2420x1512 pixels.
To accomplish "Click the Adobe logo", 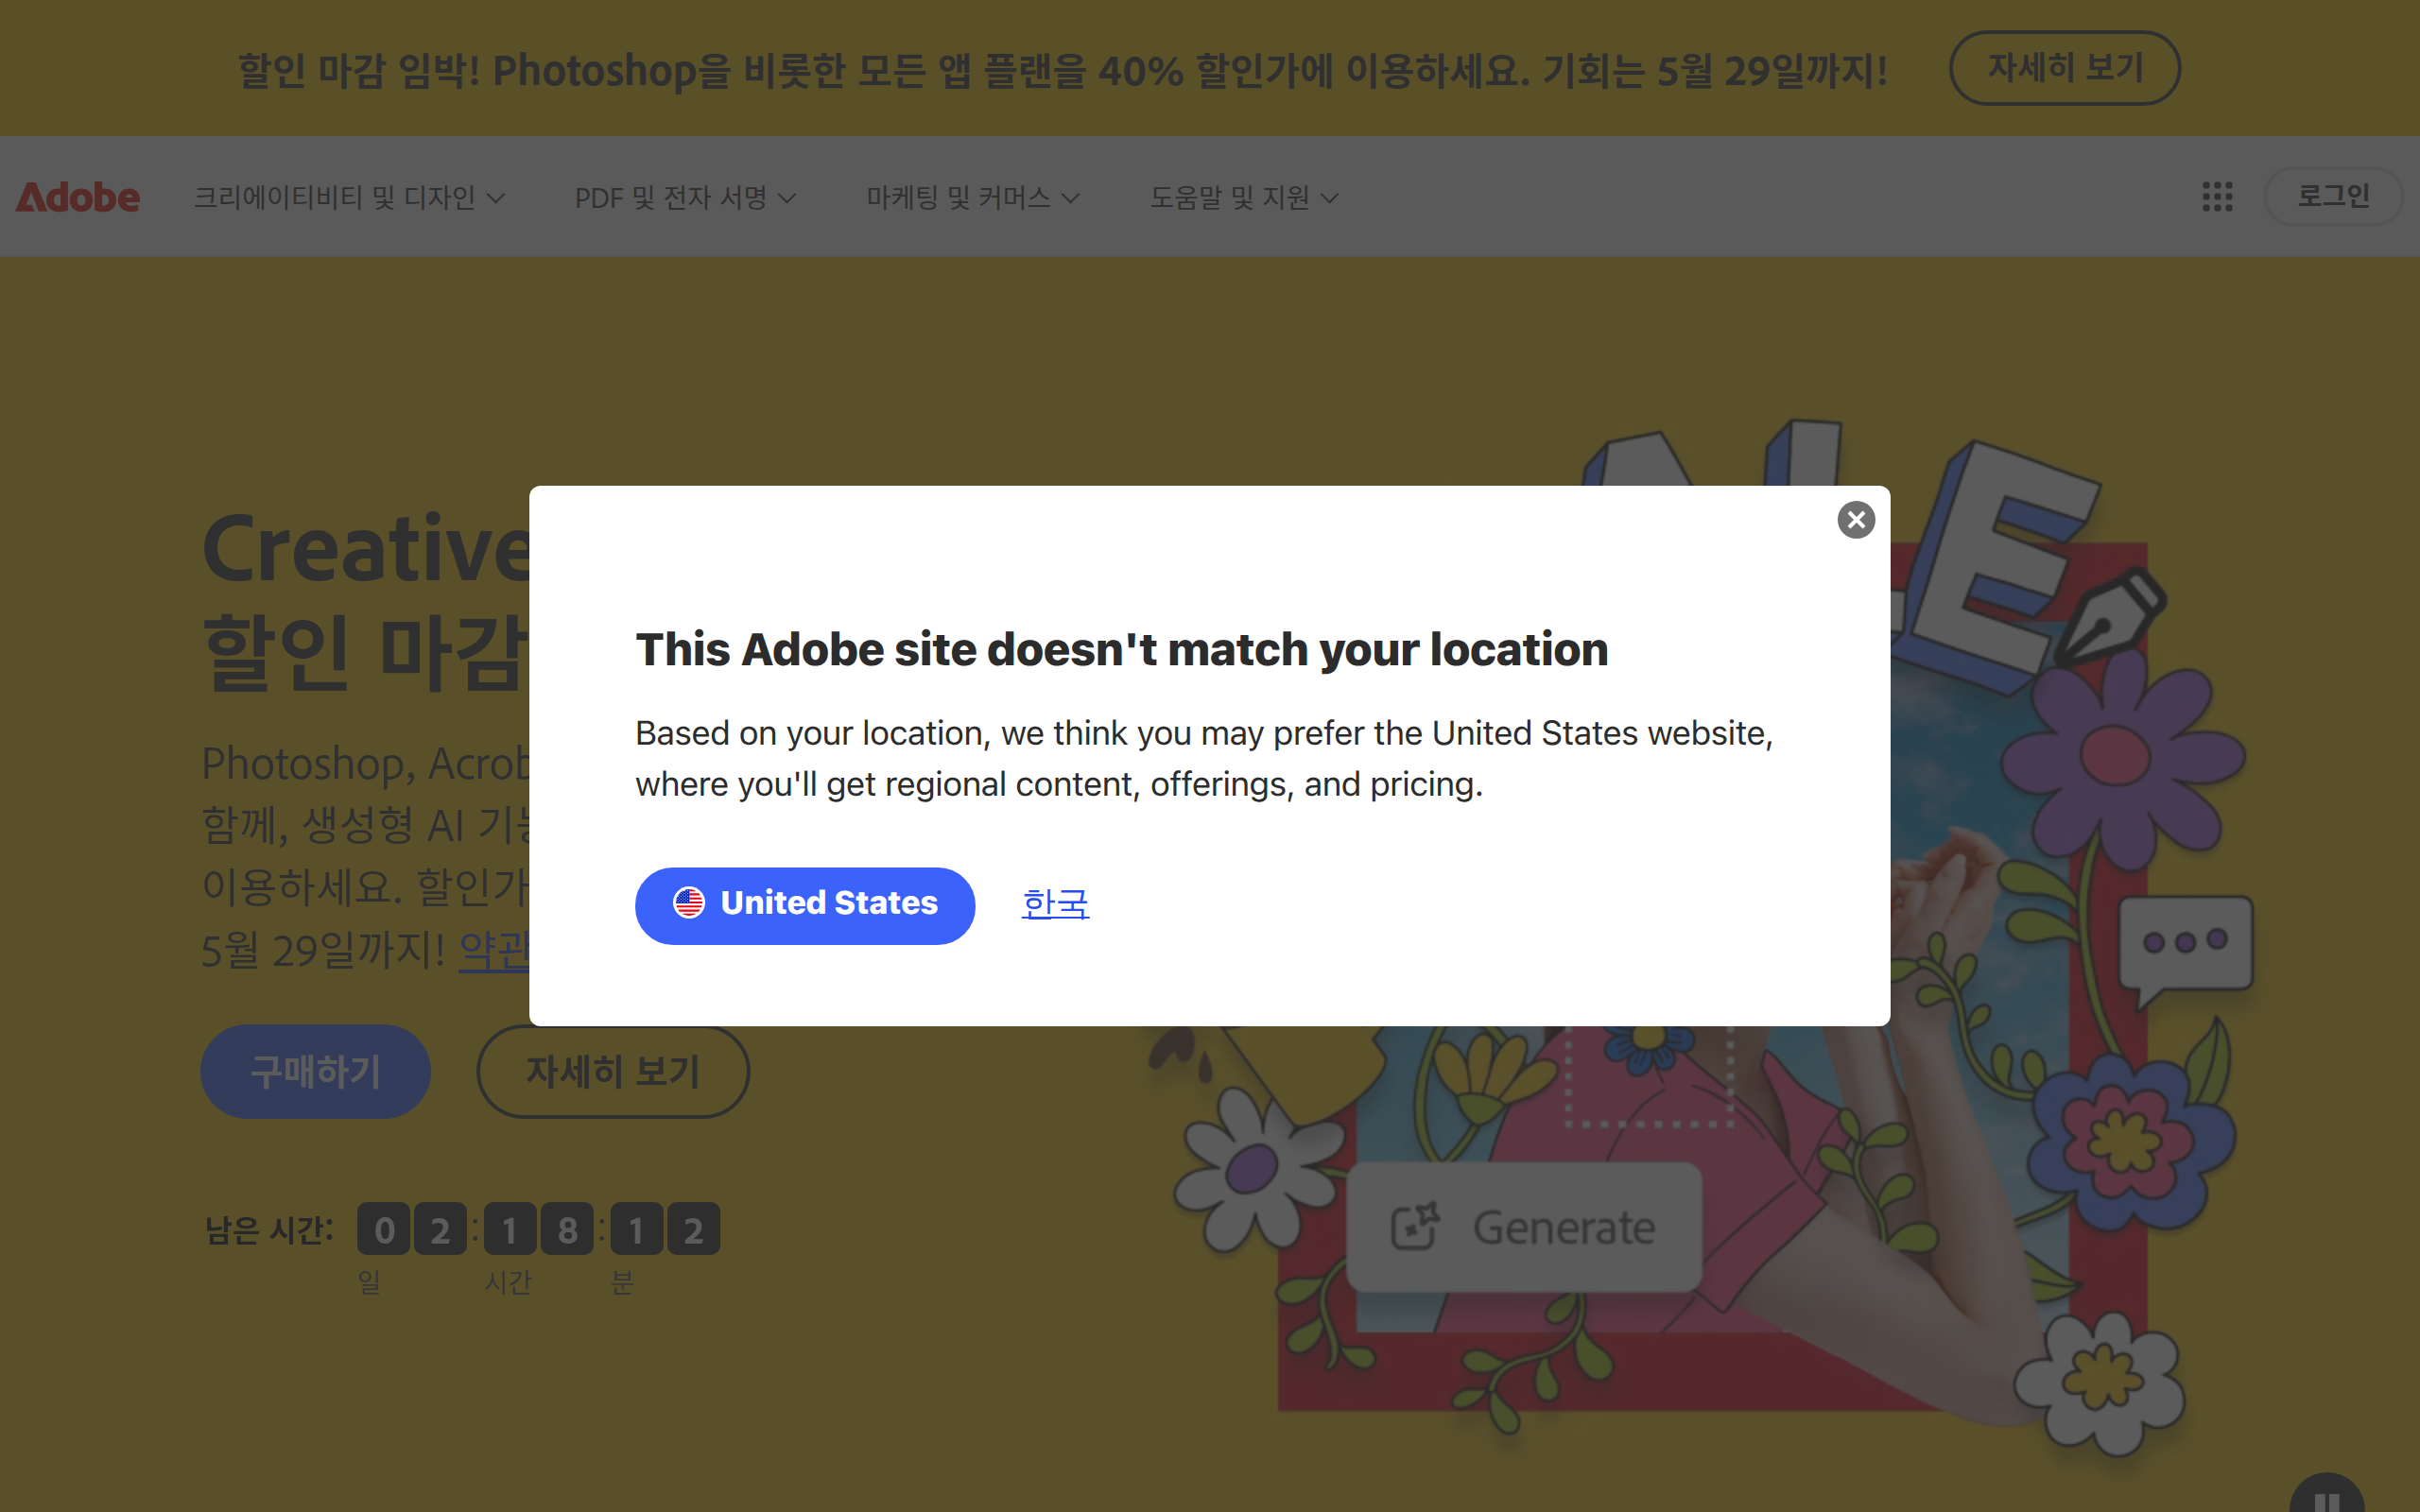I will 78,197.
